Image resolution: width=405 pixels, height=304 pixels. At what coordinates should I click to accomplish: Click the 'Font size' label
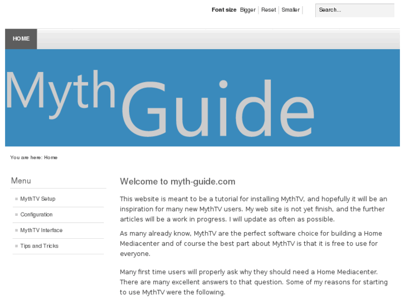point(224,10)
